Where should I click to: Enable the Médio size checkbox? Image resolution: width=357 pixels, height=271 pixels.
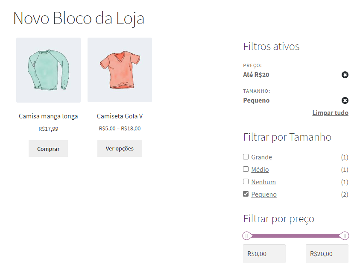point(246,169)
